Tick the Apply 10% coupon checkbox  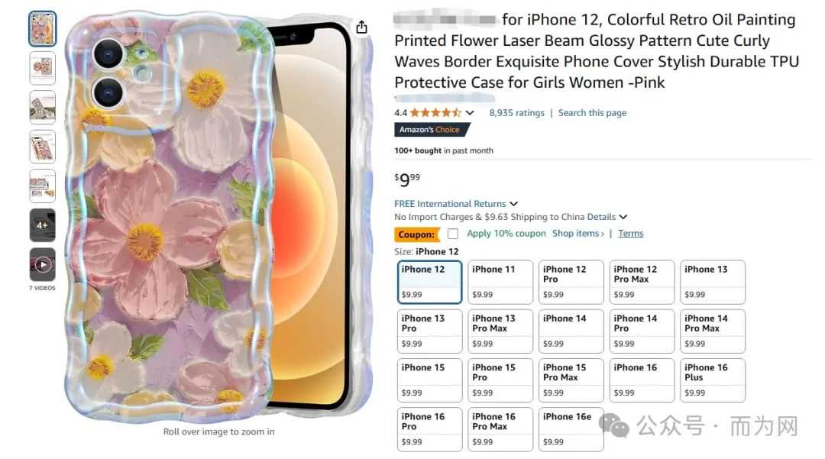pos(453,234)
